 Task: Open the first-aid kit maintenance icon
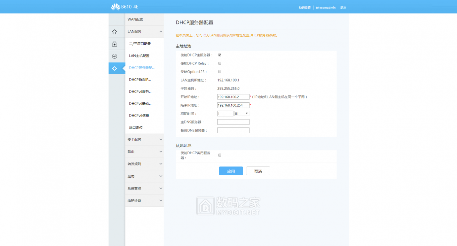(x=115, y=44)
